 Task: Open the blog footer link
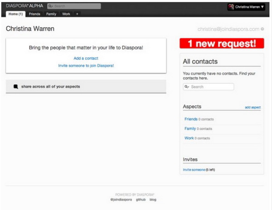153,200
